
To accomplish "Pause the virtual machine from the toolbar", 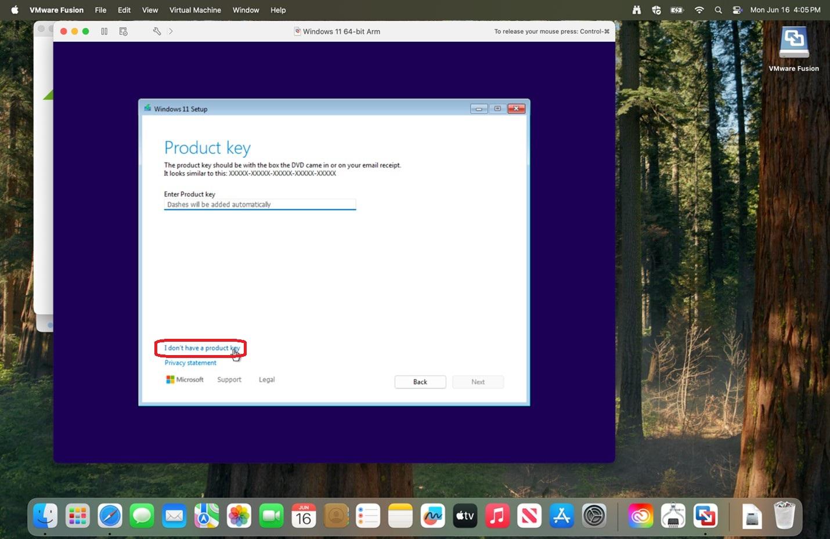I will click(x=104, y=31).
